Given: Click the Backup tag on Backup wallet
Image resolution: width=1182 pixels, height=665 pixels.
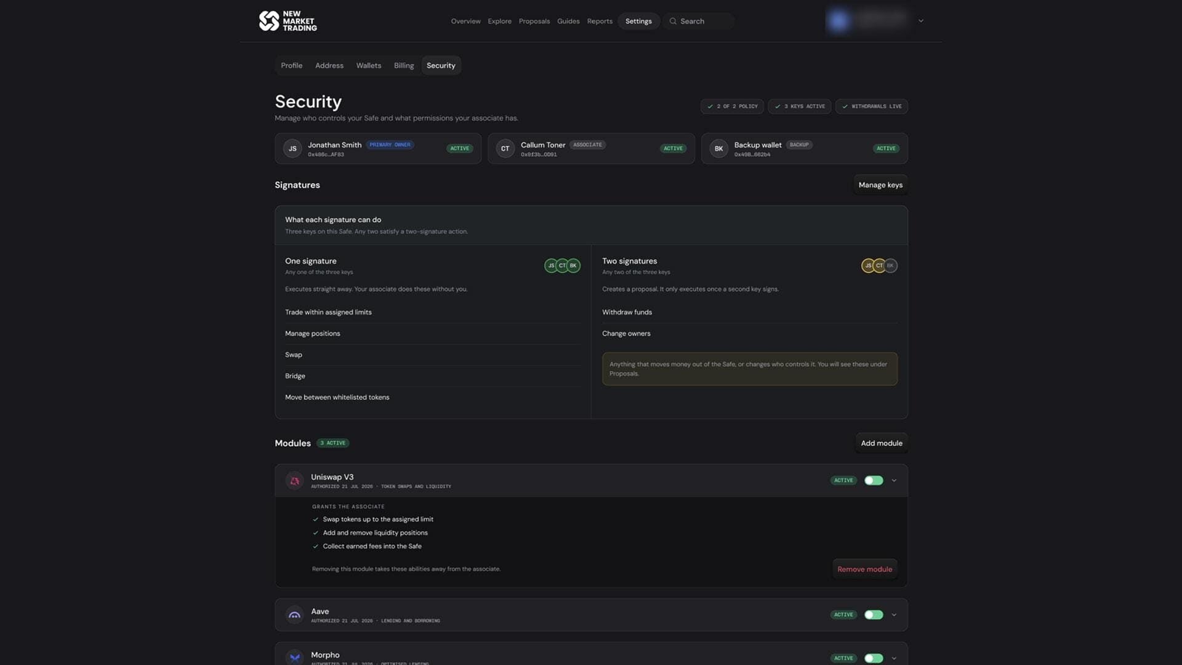Looking at the screenshot, I should click(x=799, y=145).
